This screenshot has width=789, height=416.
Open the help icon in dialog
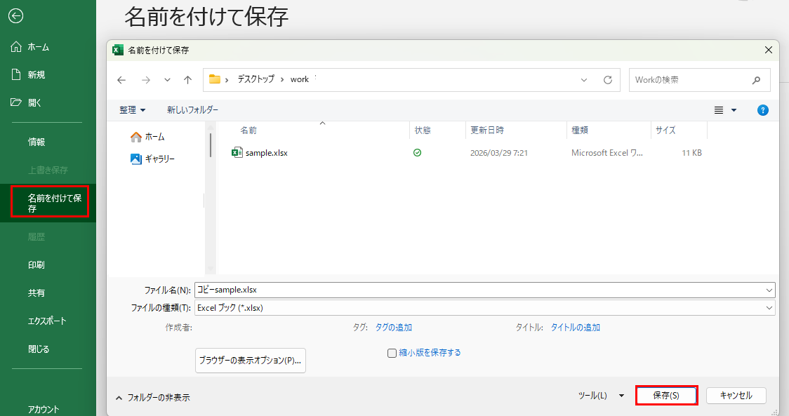coord(763,110)
